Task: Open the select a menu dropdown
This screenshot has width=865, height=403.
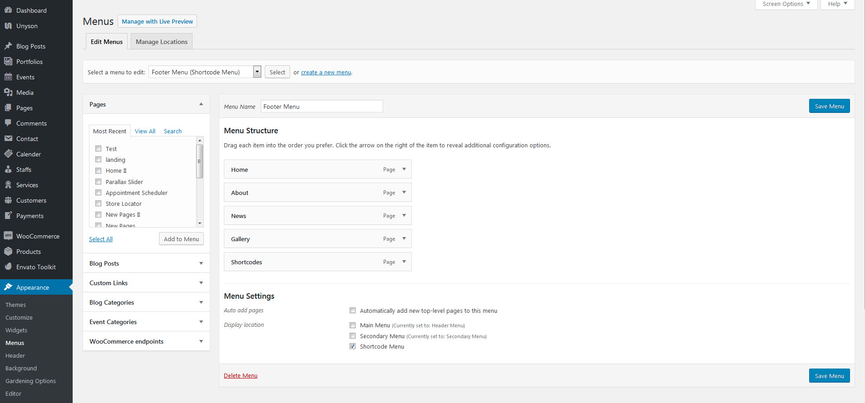Action: pyautogui.click(x=205, y=72)
